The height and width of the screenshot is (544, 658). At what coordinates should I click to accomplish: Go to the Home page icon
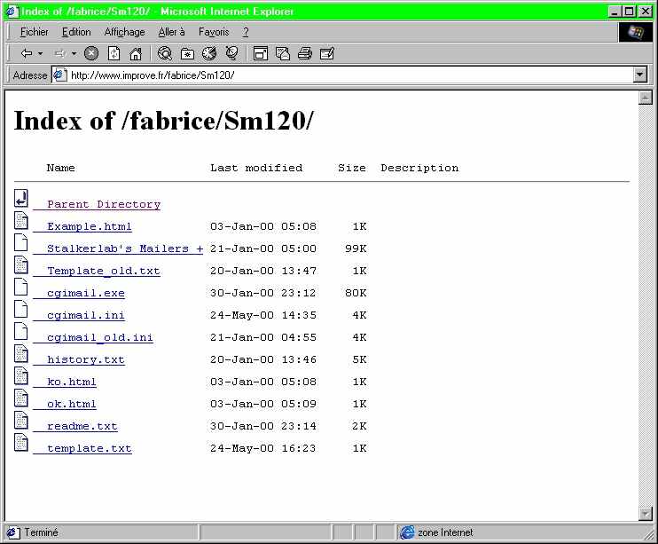tap(135, 53)
